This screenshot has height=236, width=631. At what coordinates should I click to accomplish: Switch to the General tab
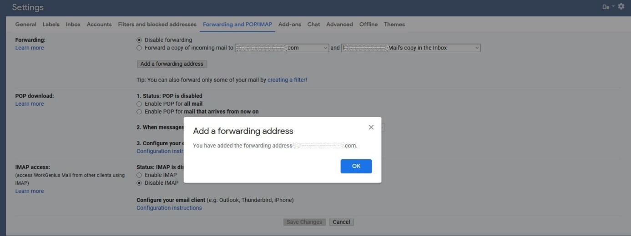coord(26,25)
